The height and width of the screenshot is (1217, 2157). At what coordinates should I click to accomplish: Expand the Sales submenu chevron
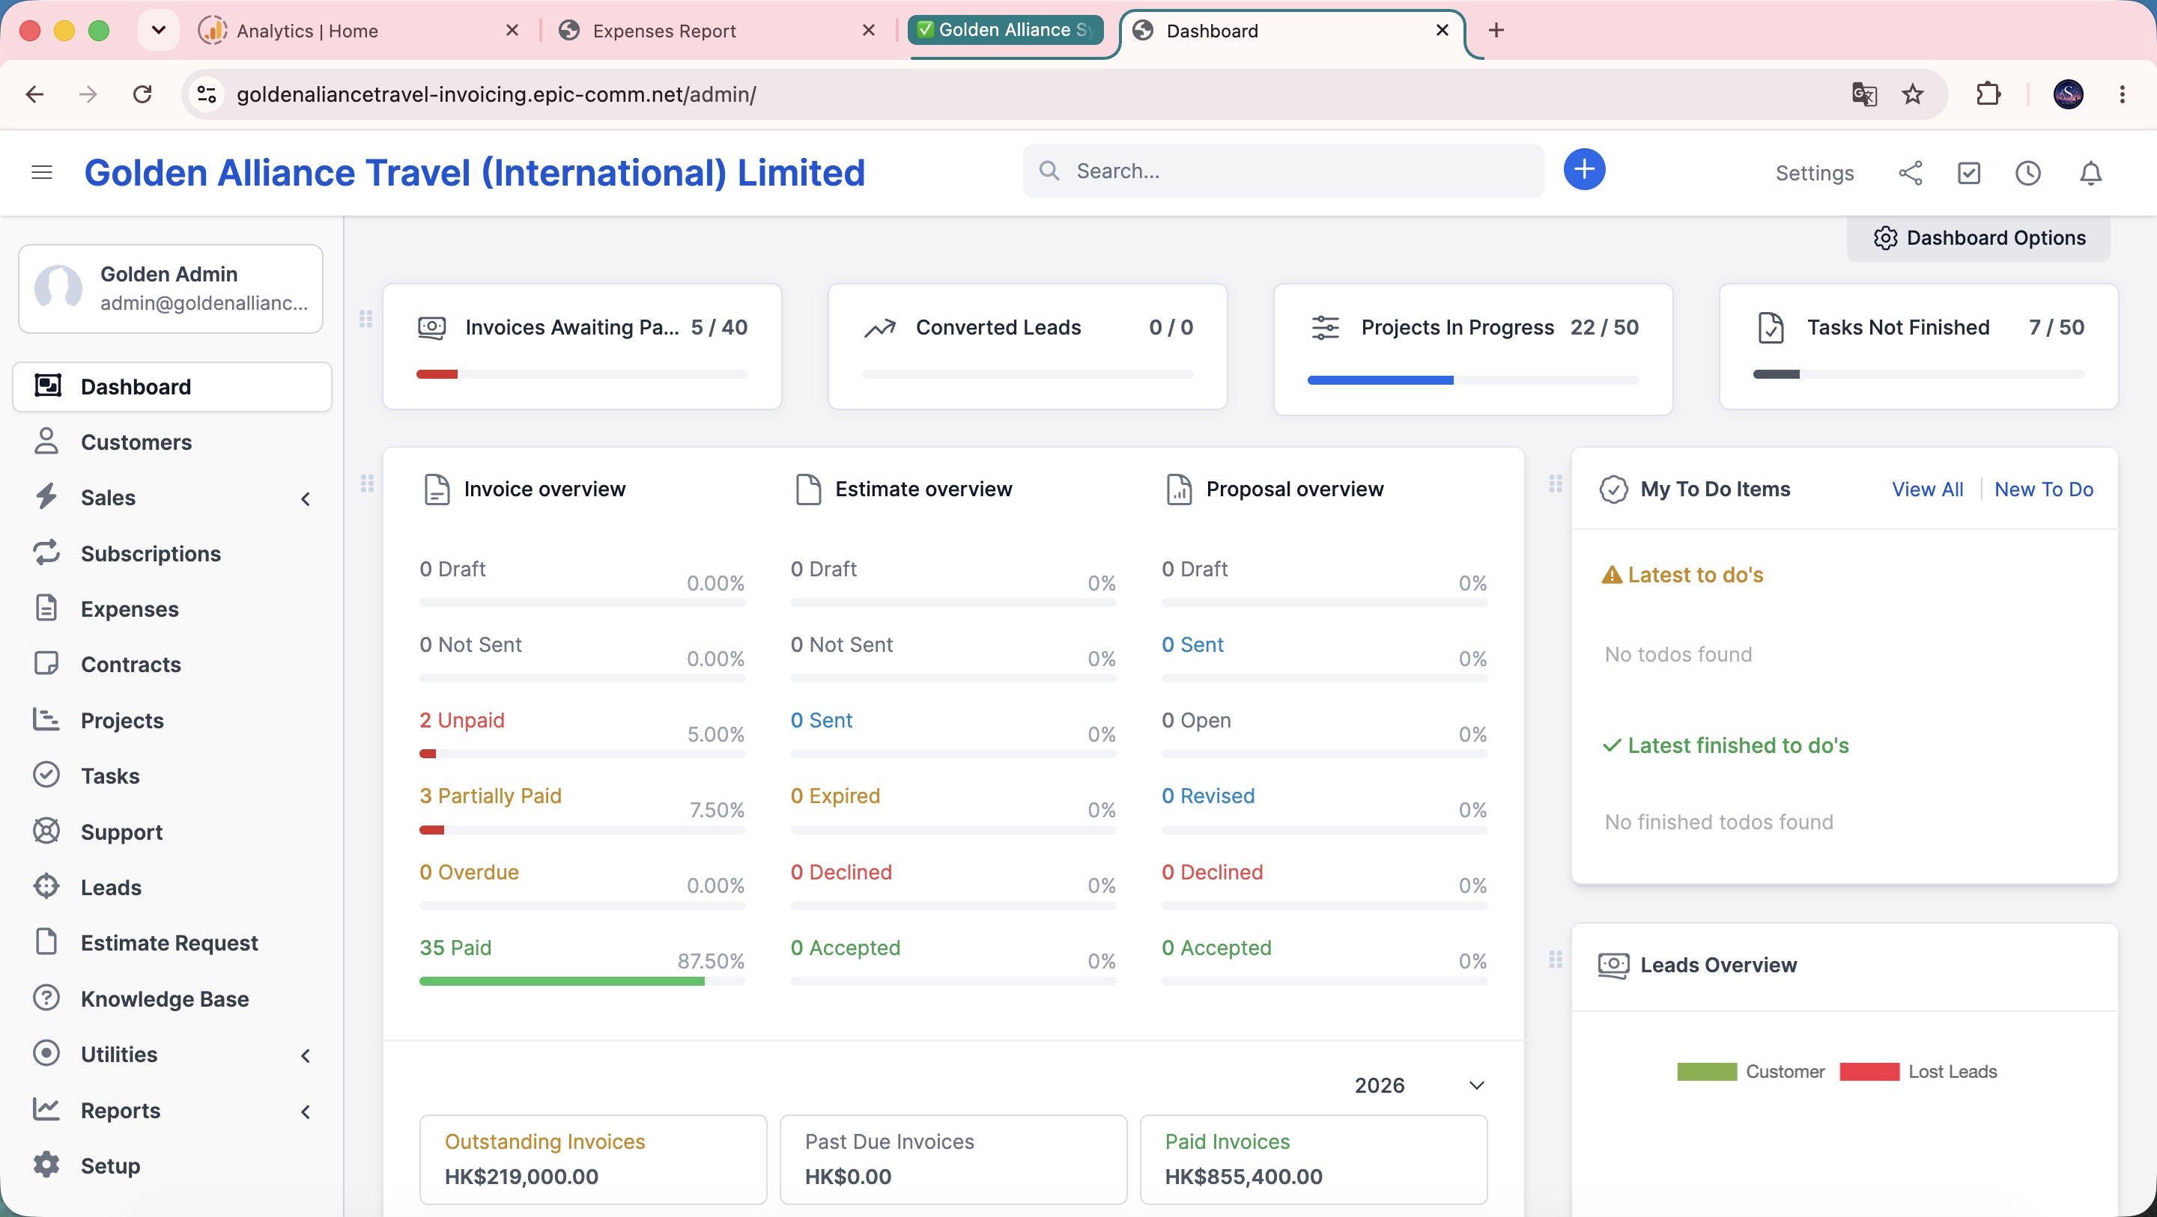coord(306,499)
